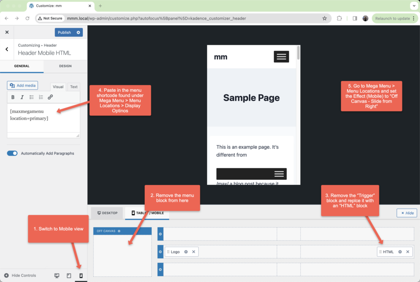Click the Bold formatting icon
The width and height of the screenshot is (420, 282).
pos(13,97)
